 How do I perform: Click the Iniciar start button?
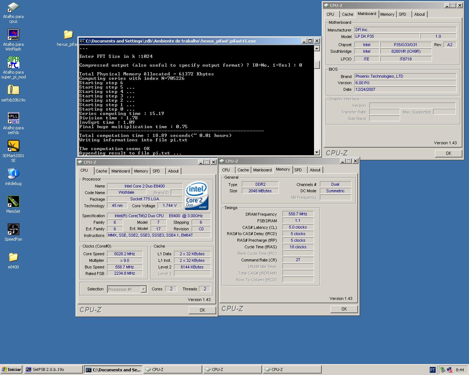coord(11,370)
